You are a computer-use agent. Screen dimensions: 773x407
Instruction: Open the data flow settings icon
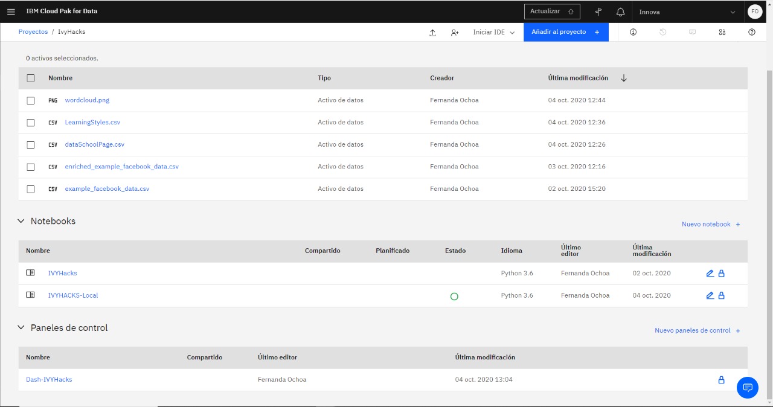click(x=722, y=32)
